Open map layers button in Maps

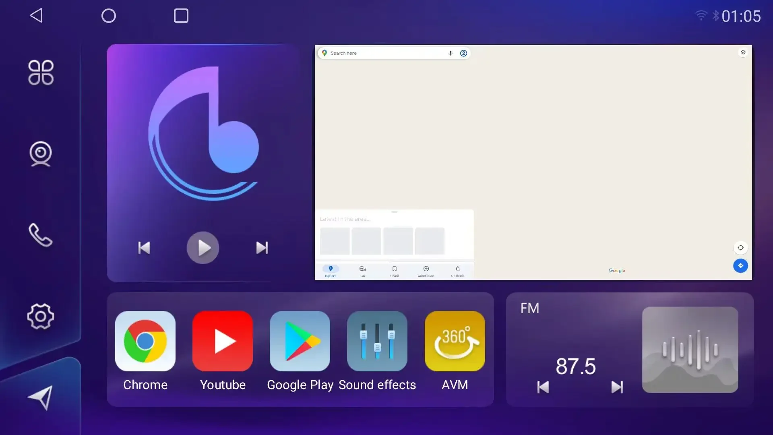click(743, 52)
